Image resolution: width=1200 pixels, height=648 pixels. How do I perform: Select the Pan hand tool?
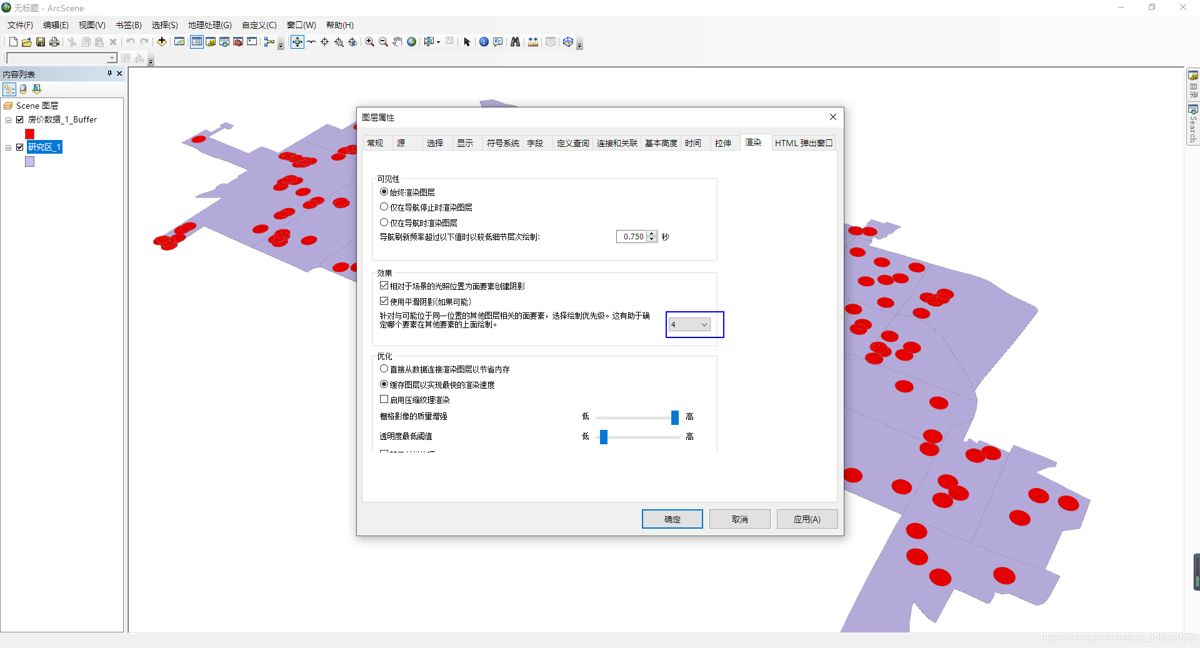(x=397, y=42)
